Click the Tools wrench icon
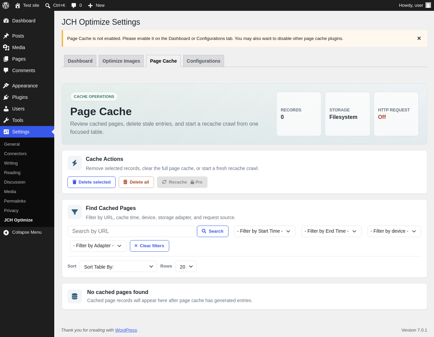The width and height of the screenshot is (434, 337). pos(6,120)
